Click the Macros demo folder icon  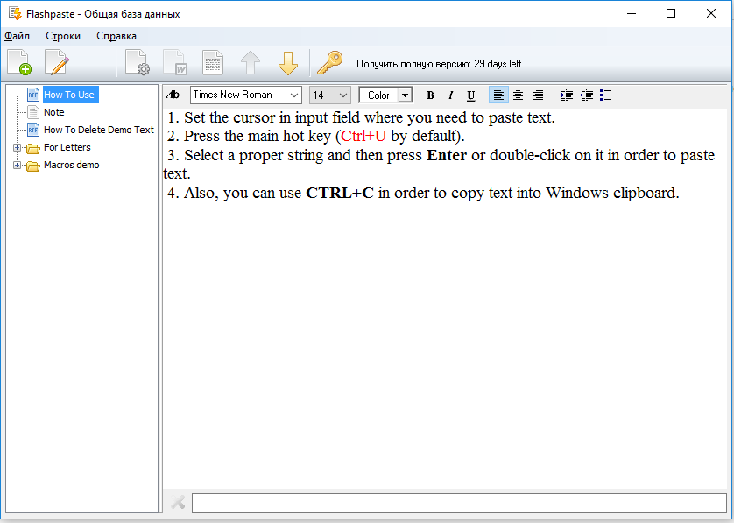point(32,166)
